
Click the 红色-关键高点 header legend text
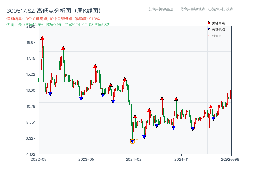[161, 9]
